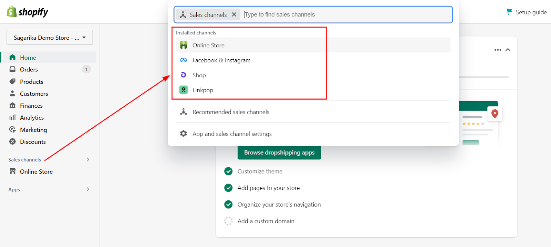Image resolution: width=551 pixels, height=247 pixels.
Task: Open Organize your store's navigation step
Action: coord(279,204)
